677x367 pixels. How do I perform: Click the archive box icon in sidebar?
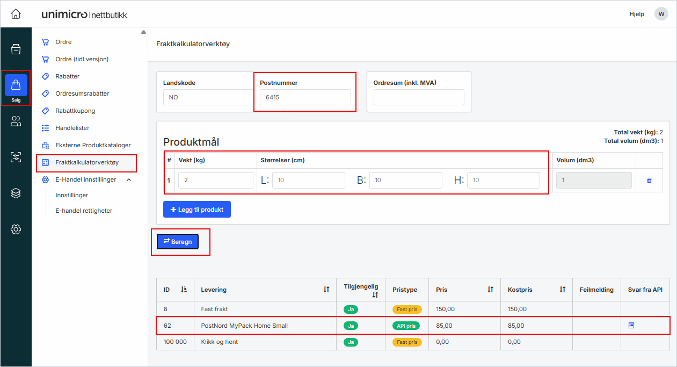(16, 49)
